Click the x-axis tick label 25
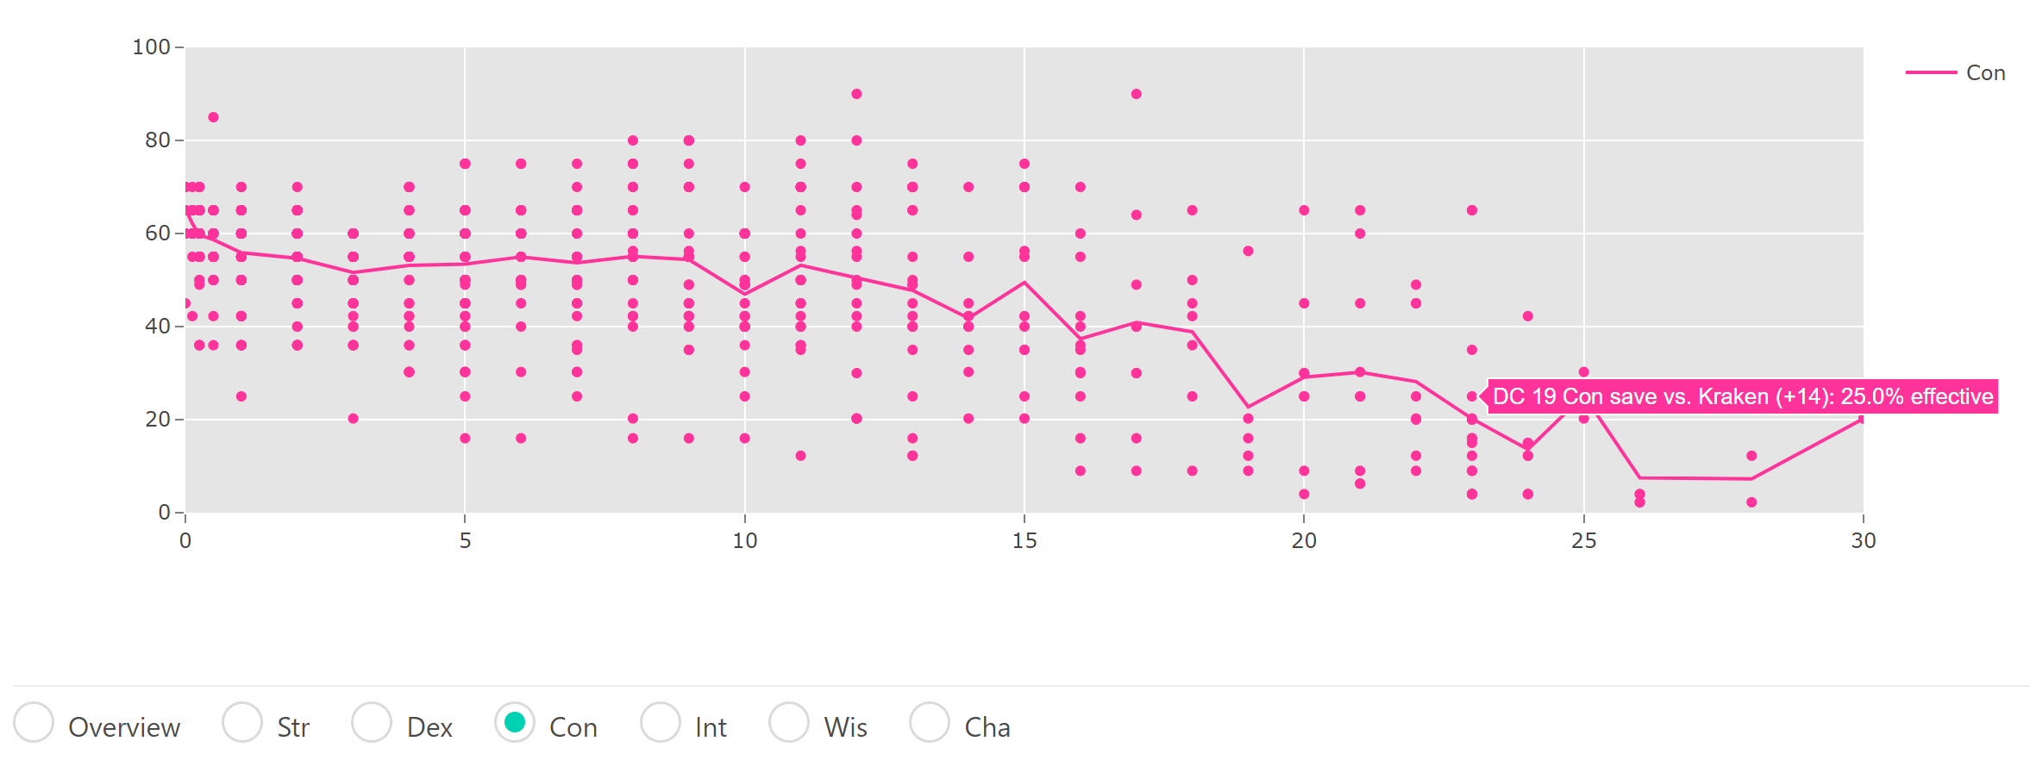This screenshot has width=2030, height=760. [x=1584, y=541]
